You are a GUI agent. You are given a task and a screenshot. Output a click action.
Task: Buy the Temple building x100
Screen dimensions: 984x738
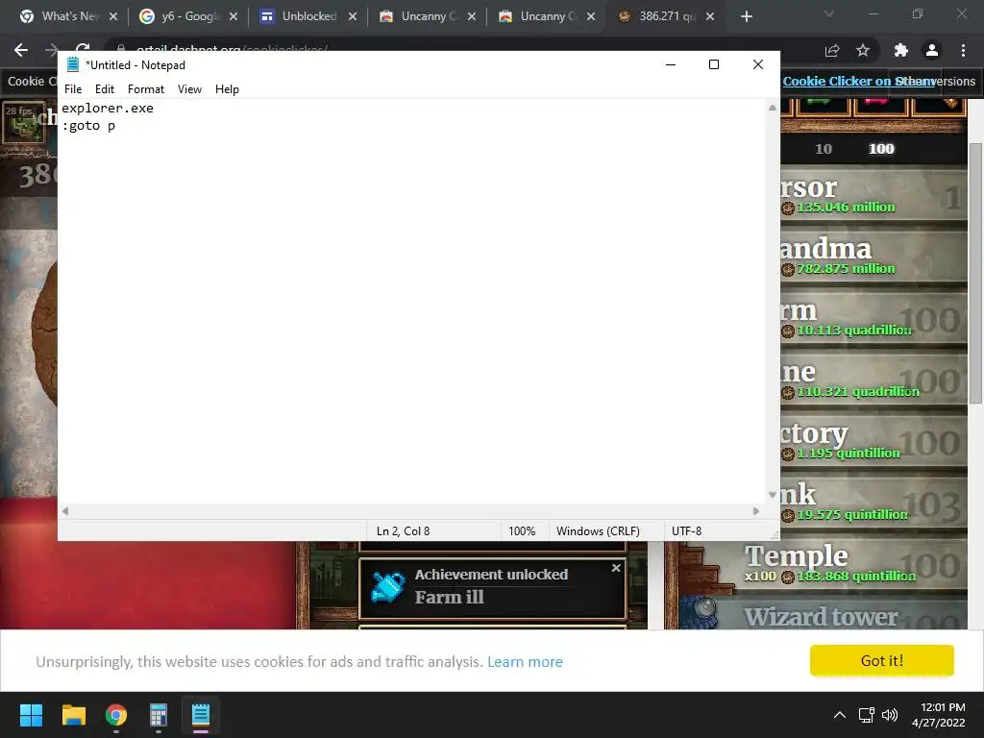(824, 564)
